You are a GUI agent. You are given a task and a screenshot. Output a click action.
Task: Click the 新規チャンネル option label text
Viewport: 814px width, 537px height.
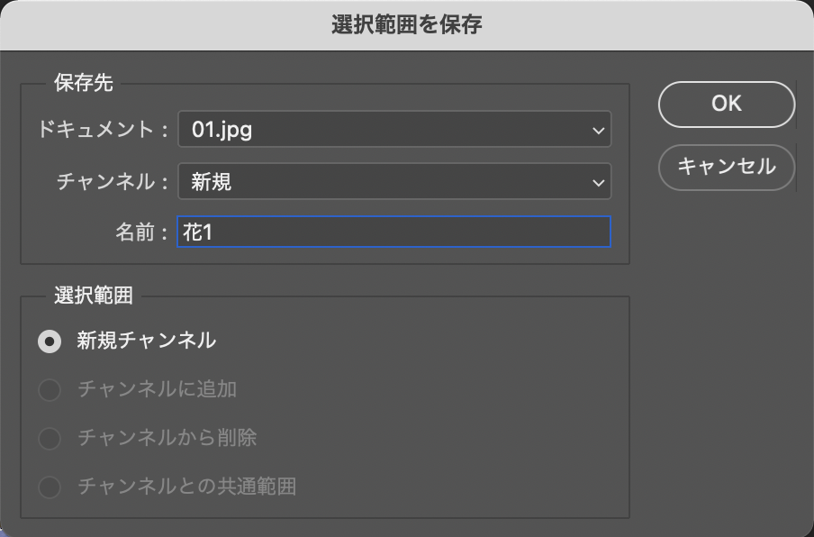[x=146, y=341]
